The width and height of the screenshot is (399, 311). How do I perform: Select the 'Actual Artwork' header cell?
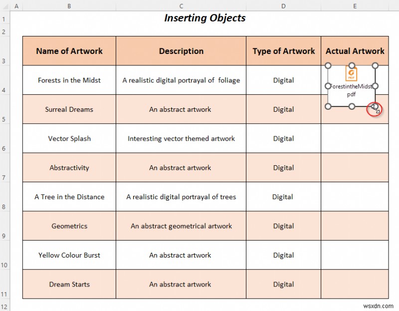pyautogui.click(x=355, y=51)
